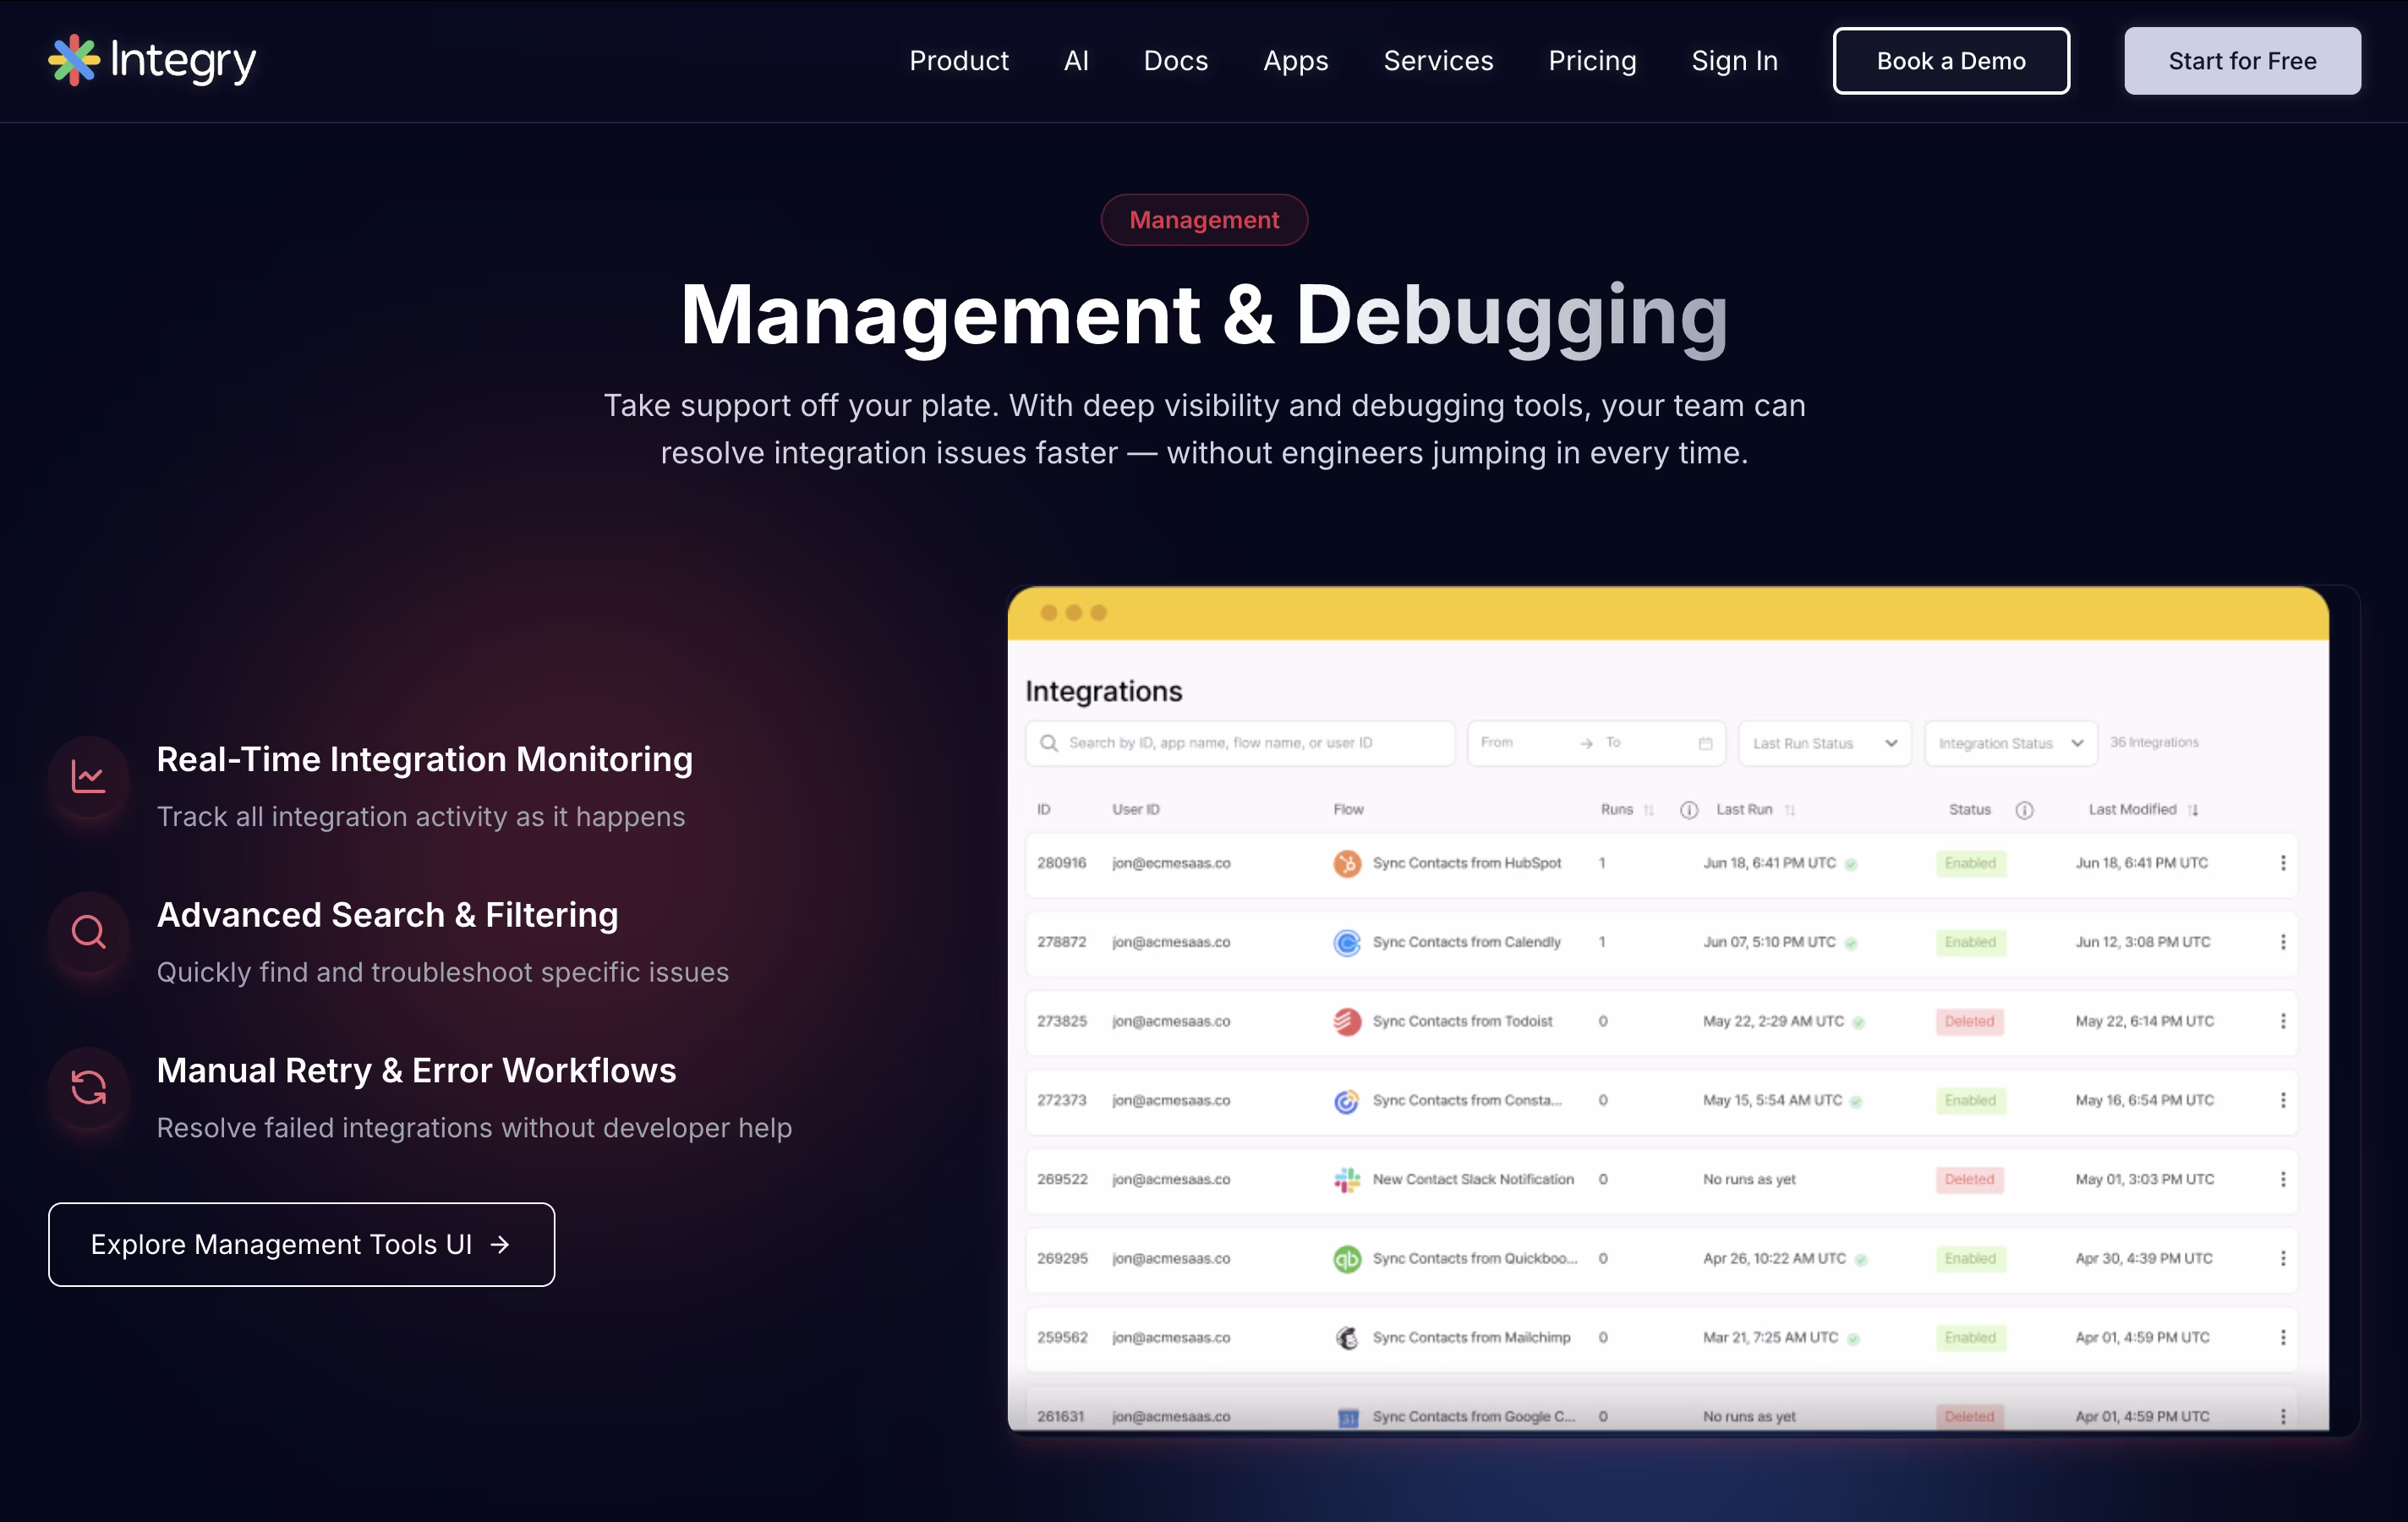Open the three-dot menu for row 269295
The image size is (2408, 1522).
[2283, 1258]
